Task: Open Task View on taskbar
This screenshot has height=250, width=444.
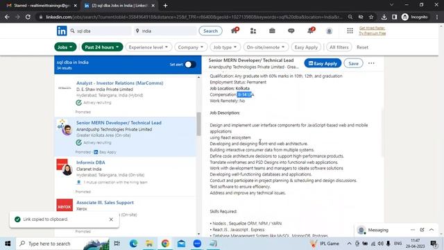Action: click(x=117, y=244)
